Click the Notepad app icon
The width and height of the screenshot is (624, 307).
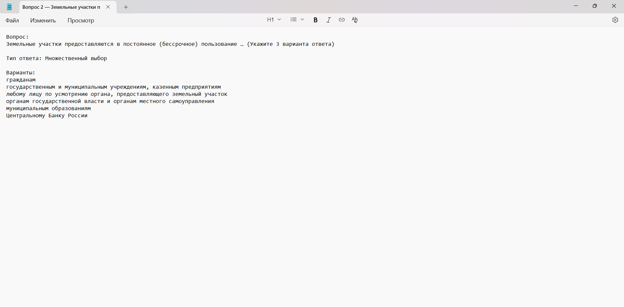pyautogui.click(x=9, y=6)
